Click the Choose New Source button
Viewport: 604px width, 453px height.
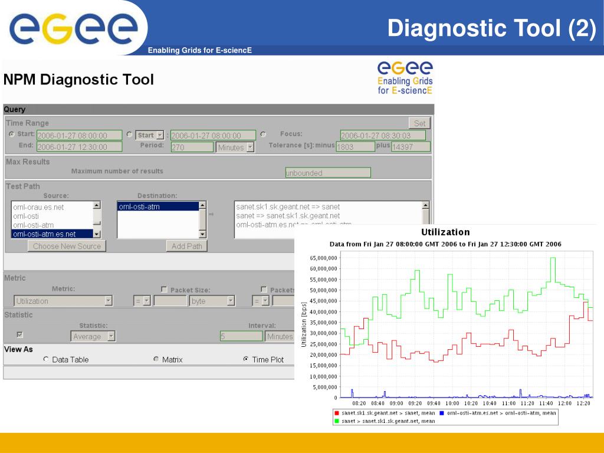67,246
